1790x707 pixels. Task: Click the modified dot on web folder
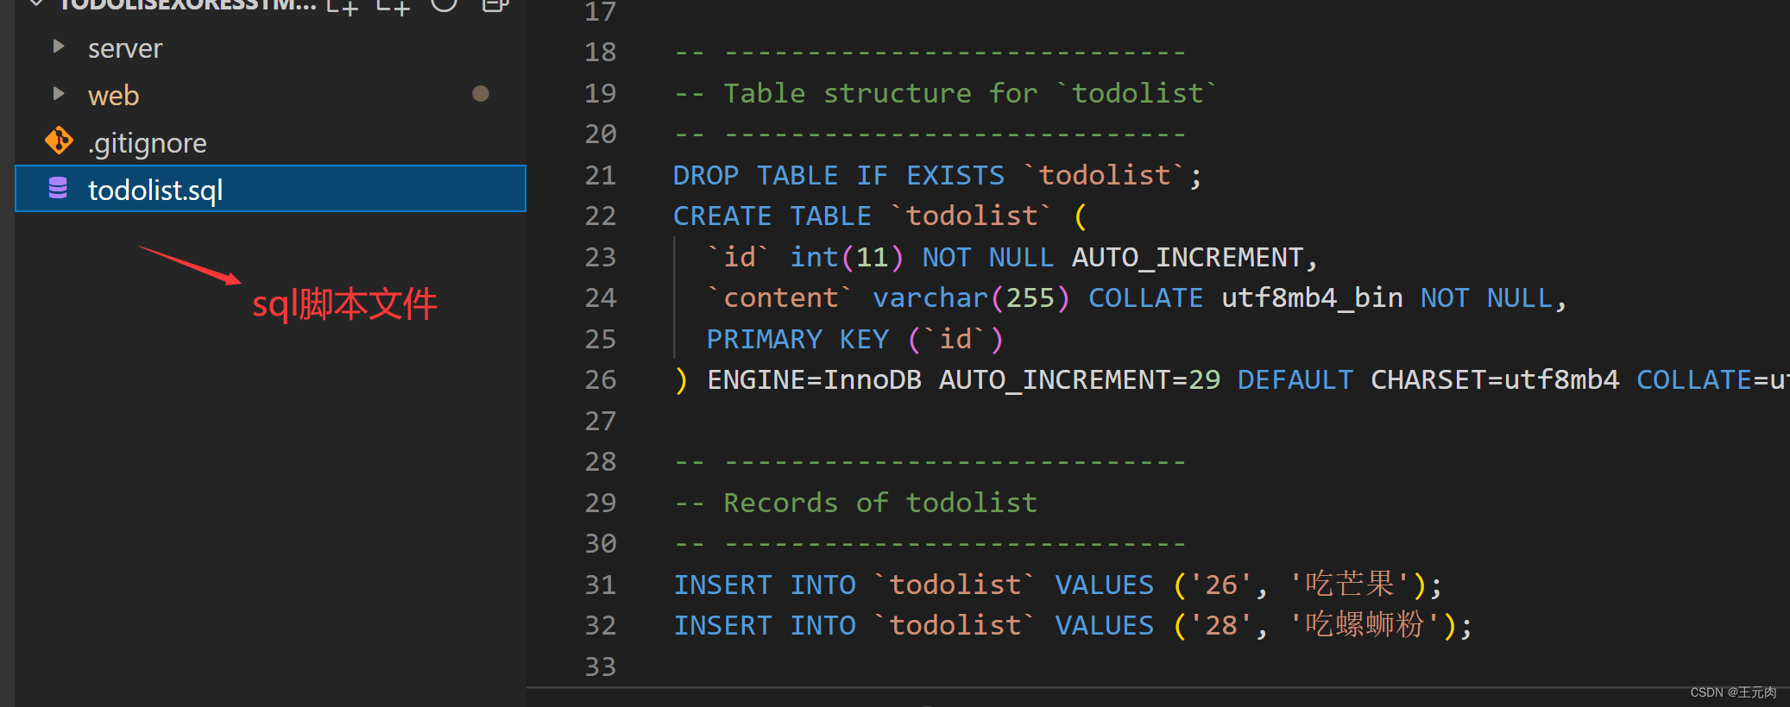(x=481, y=93)
